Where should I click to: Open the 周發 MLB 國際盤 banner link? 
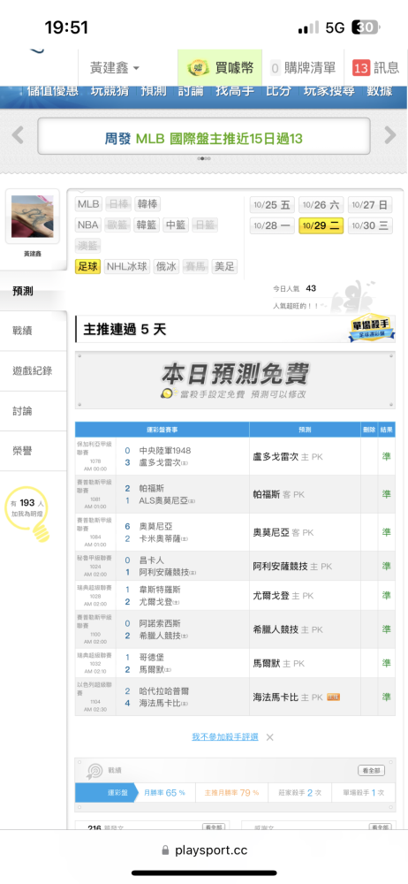point(203,138)
